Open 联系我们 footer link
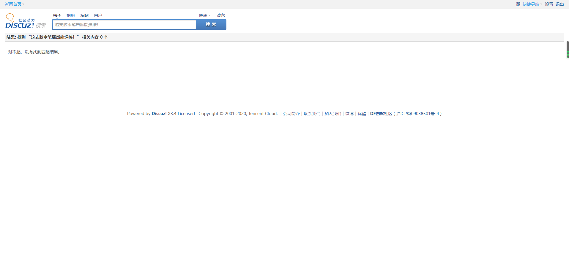 [312, 114]
